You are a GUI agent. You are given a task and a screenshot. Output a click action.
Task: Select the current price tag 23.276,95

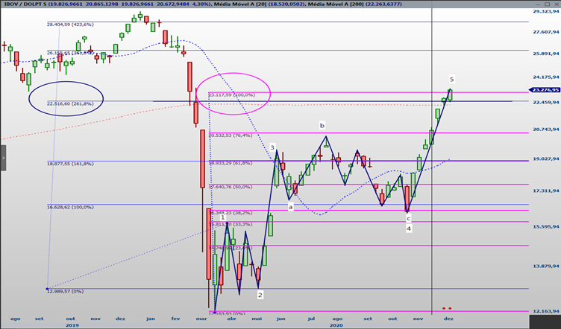[x=544, y=90]
